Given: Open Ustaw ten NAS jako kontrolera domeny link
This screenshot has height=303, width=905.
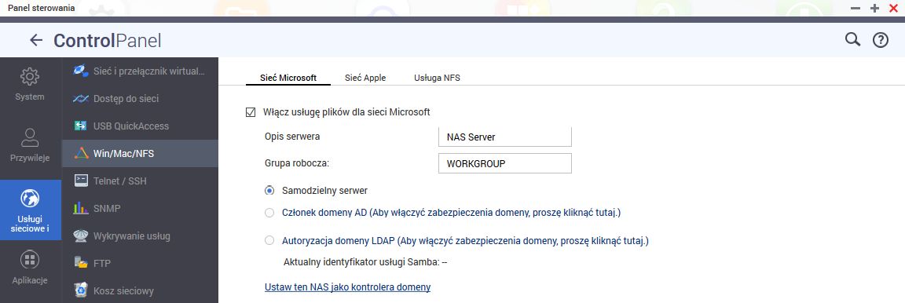Looking at the screenshot, I should [347, 287].
